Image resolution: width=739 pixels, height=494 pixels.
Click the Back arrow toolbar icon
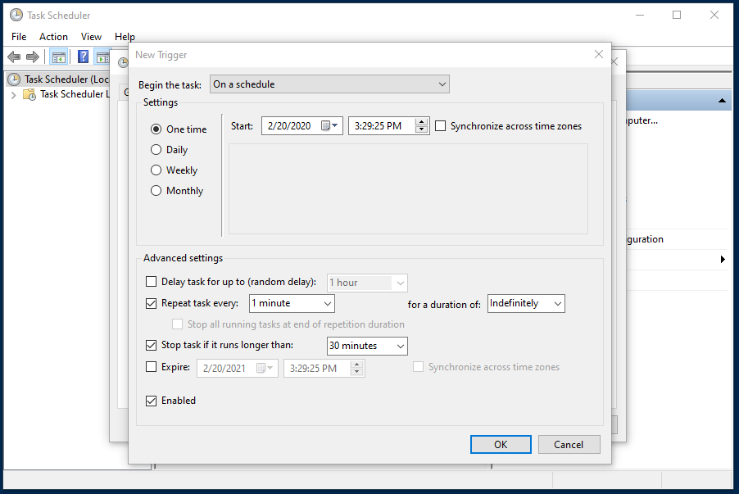point(14,57)
